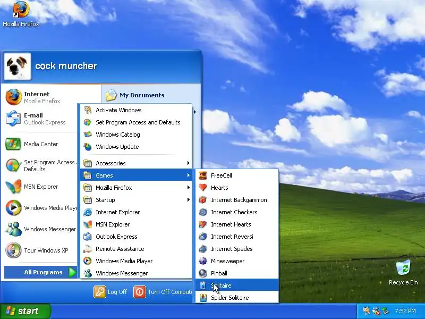Viewport: 425px width, 319px height.
Task: Click the Log Off button
Action: (x=110, y=292)
